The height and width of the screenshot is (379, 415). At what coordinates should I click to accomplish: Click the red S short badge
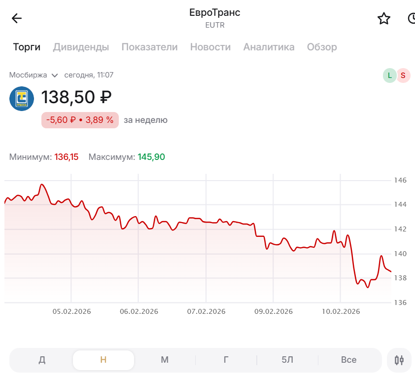(x=403, y=76)
